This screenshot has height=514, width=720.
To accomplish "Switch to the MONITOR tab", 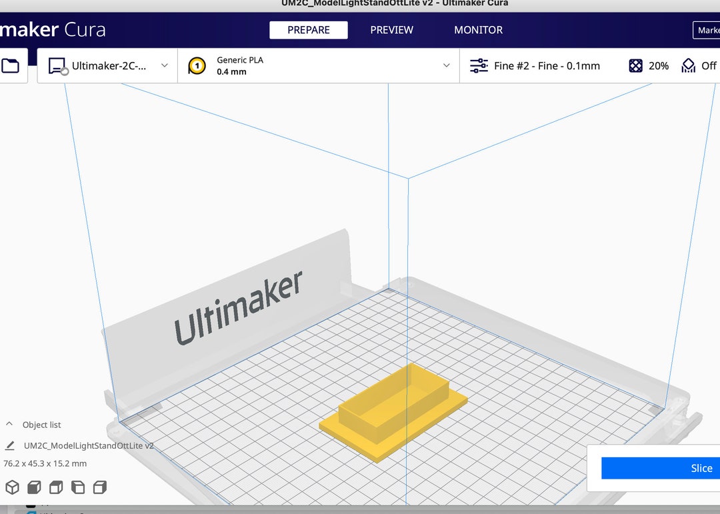I will pos(478,30).
